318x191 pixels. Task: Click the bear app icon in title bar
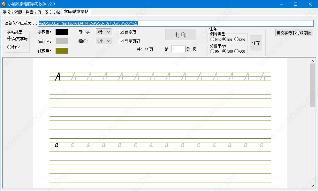[x=4, y=4]
